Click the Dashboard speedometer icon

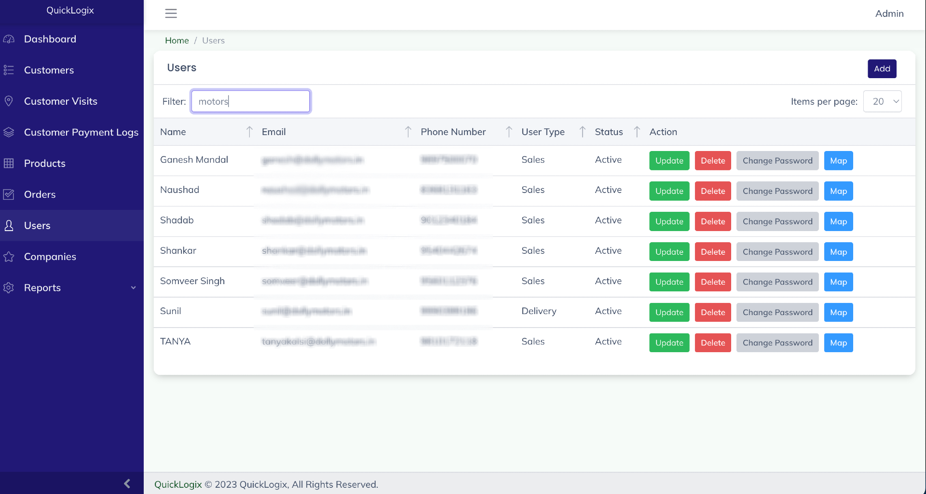pos(9,39)
